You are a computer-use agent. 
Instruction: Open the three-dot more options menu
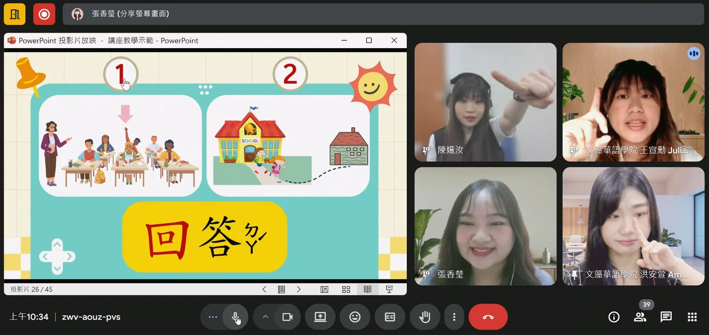pos(454,317)
